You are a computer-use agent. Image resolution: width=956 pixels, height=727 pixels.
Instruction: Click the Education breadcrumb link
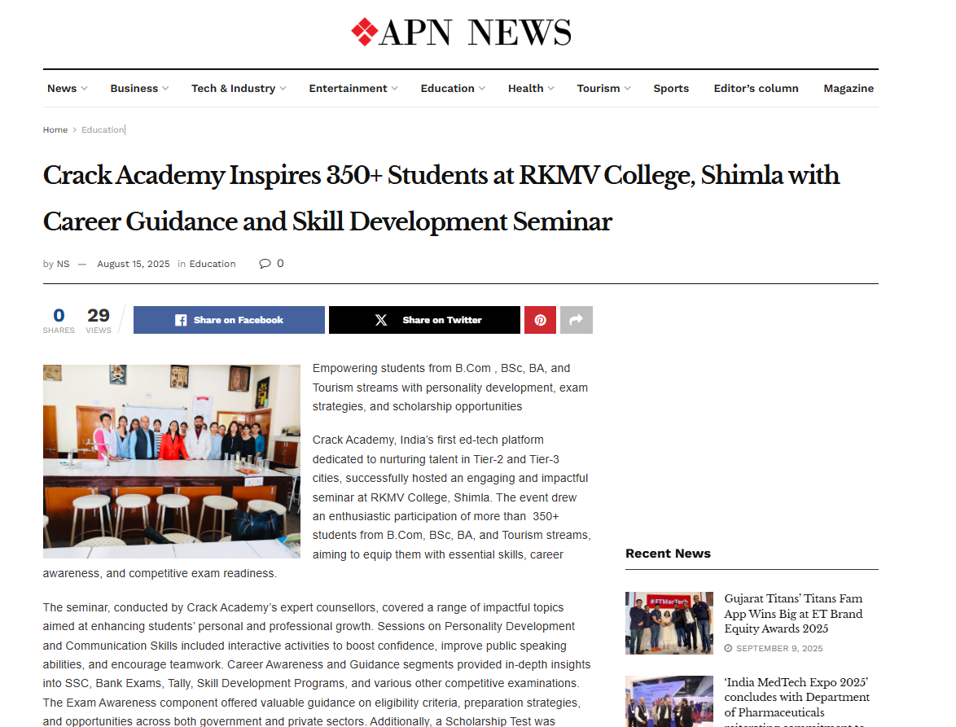point(103,129)
